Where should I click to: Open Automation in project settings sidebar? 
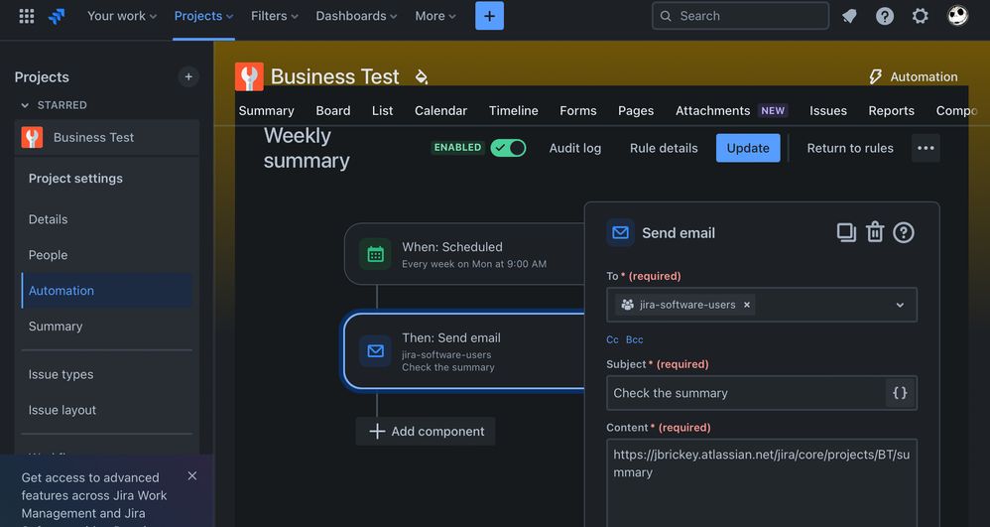click(x=107, y=291)
